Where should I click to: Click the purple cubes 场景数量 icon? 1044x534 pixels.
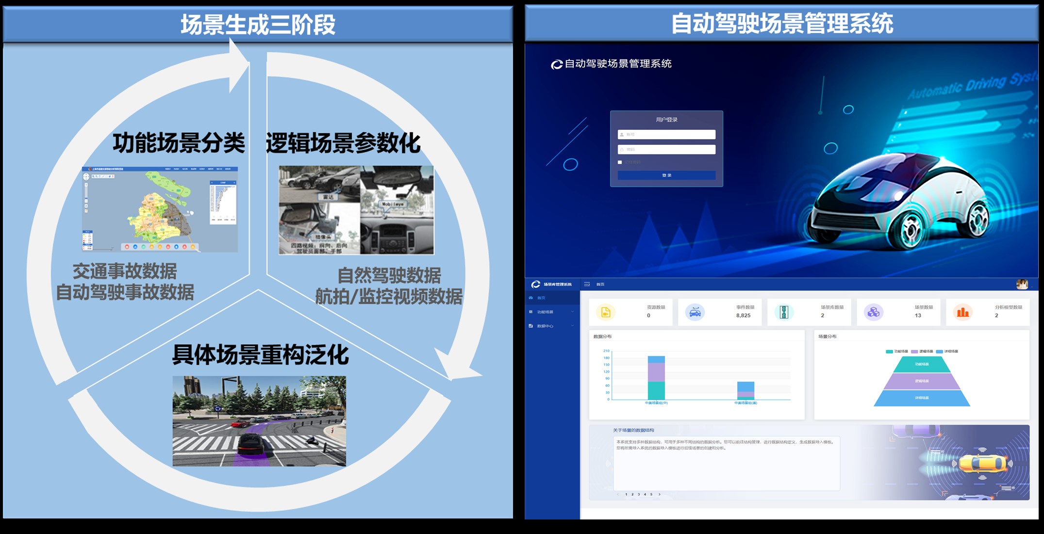(874, 313)
